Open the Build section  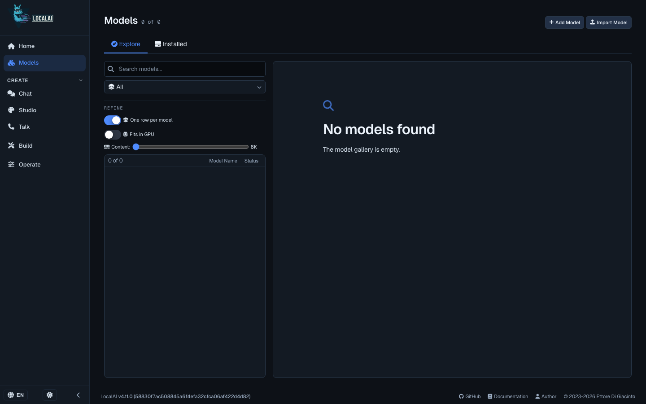point(44,146)
